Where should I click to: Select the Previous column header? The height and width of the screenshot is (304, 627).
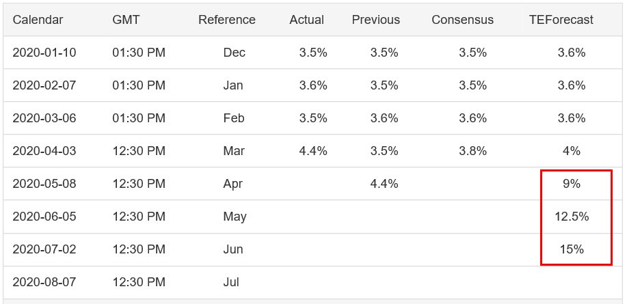pos(375,20)
